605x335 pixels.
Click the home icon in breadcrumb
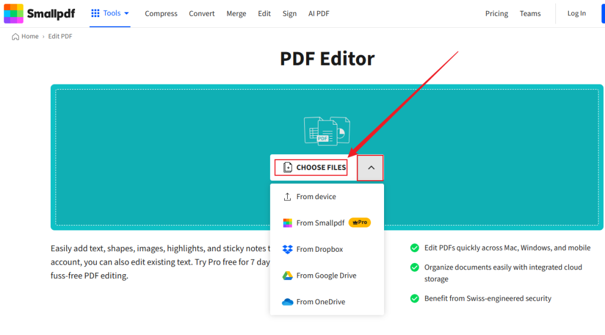click(x=15, y=37)
